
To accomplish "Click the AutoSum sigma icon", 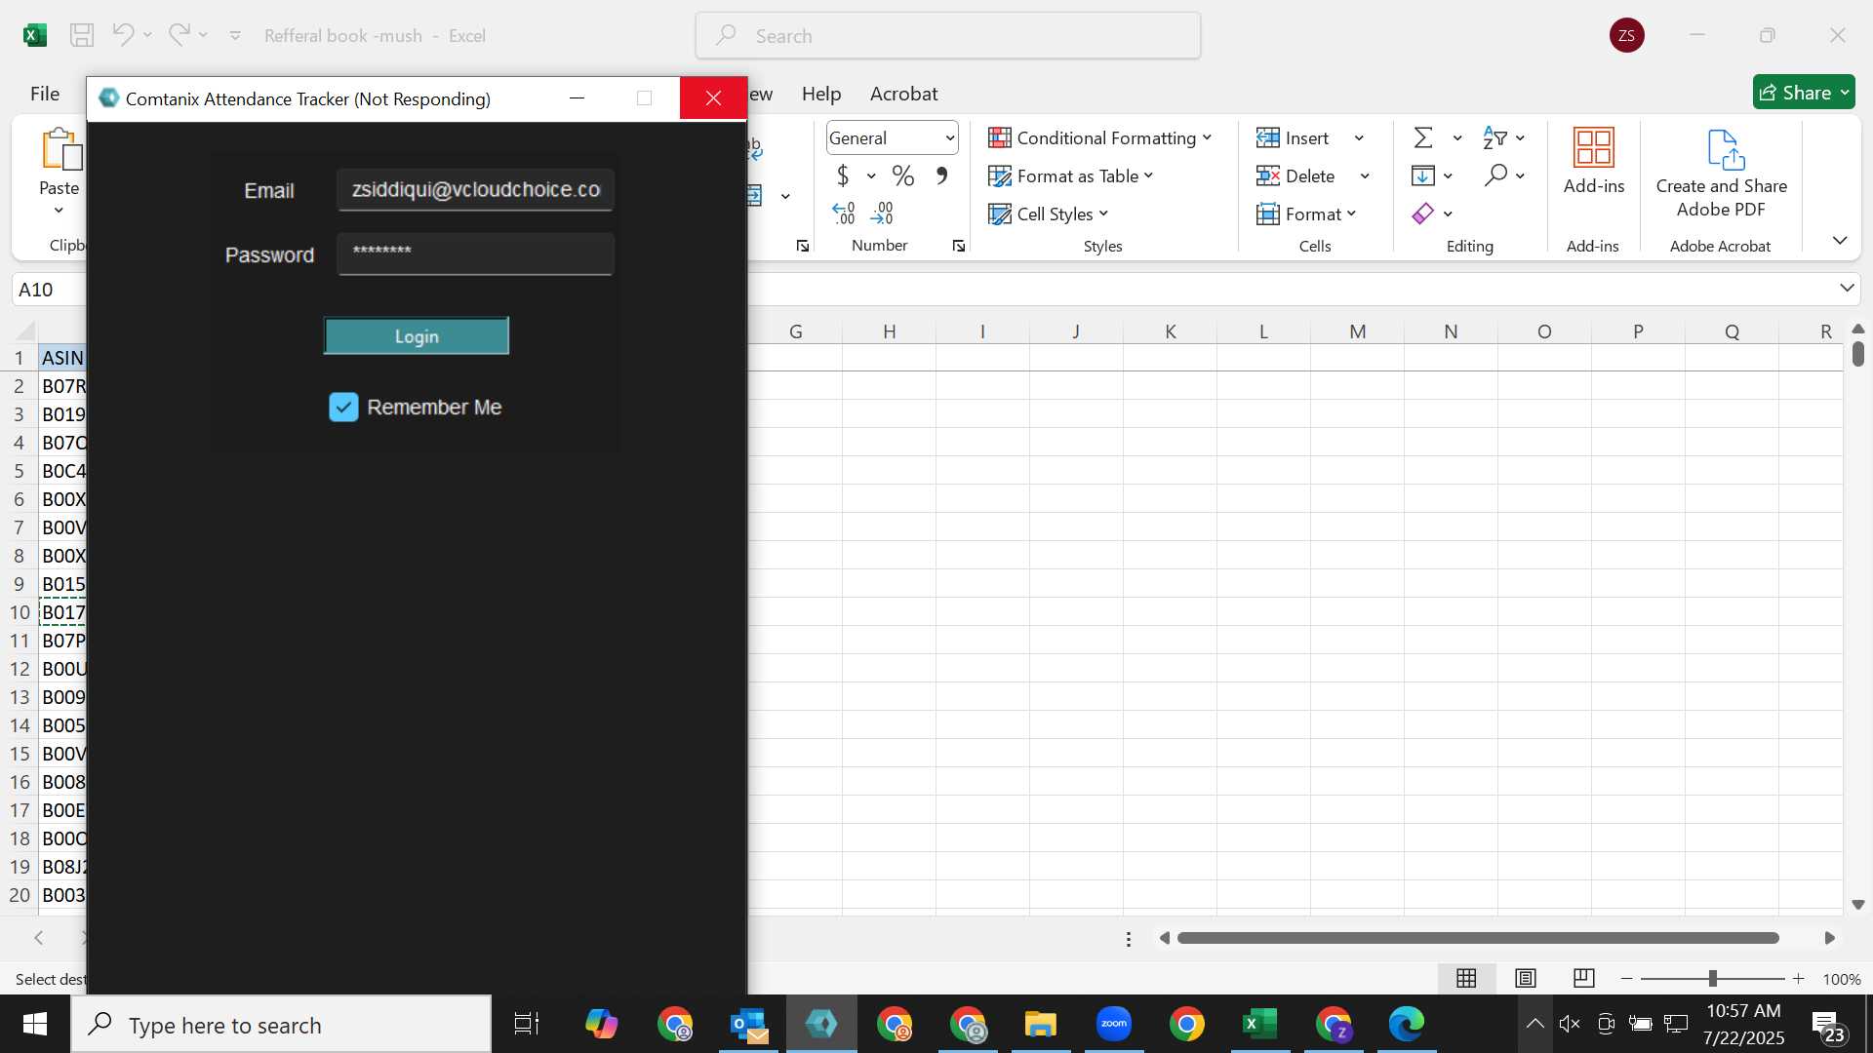I will (x=1423, y=138).
